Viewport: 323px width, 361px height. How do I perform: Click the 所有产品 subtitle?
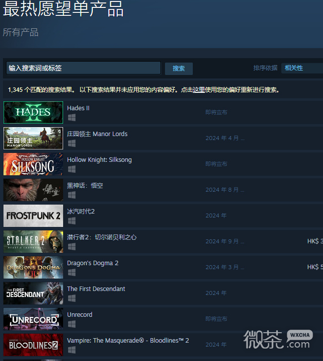click(x=20, y=32)
